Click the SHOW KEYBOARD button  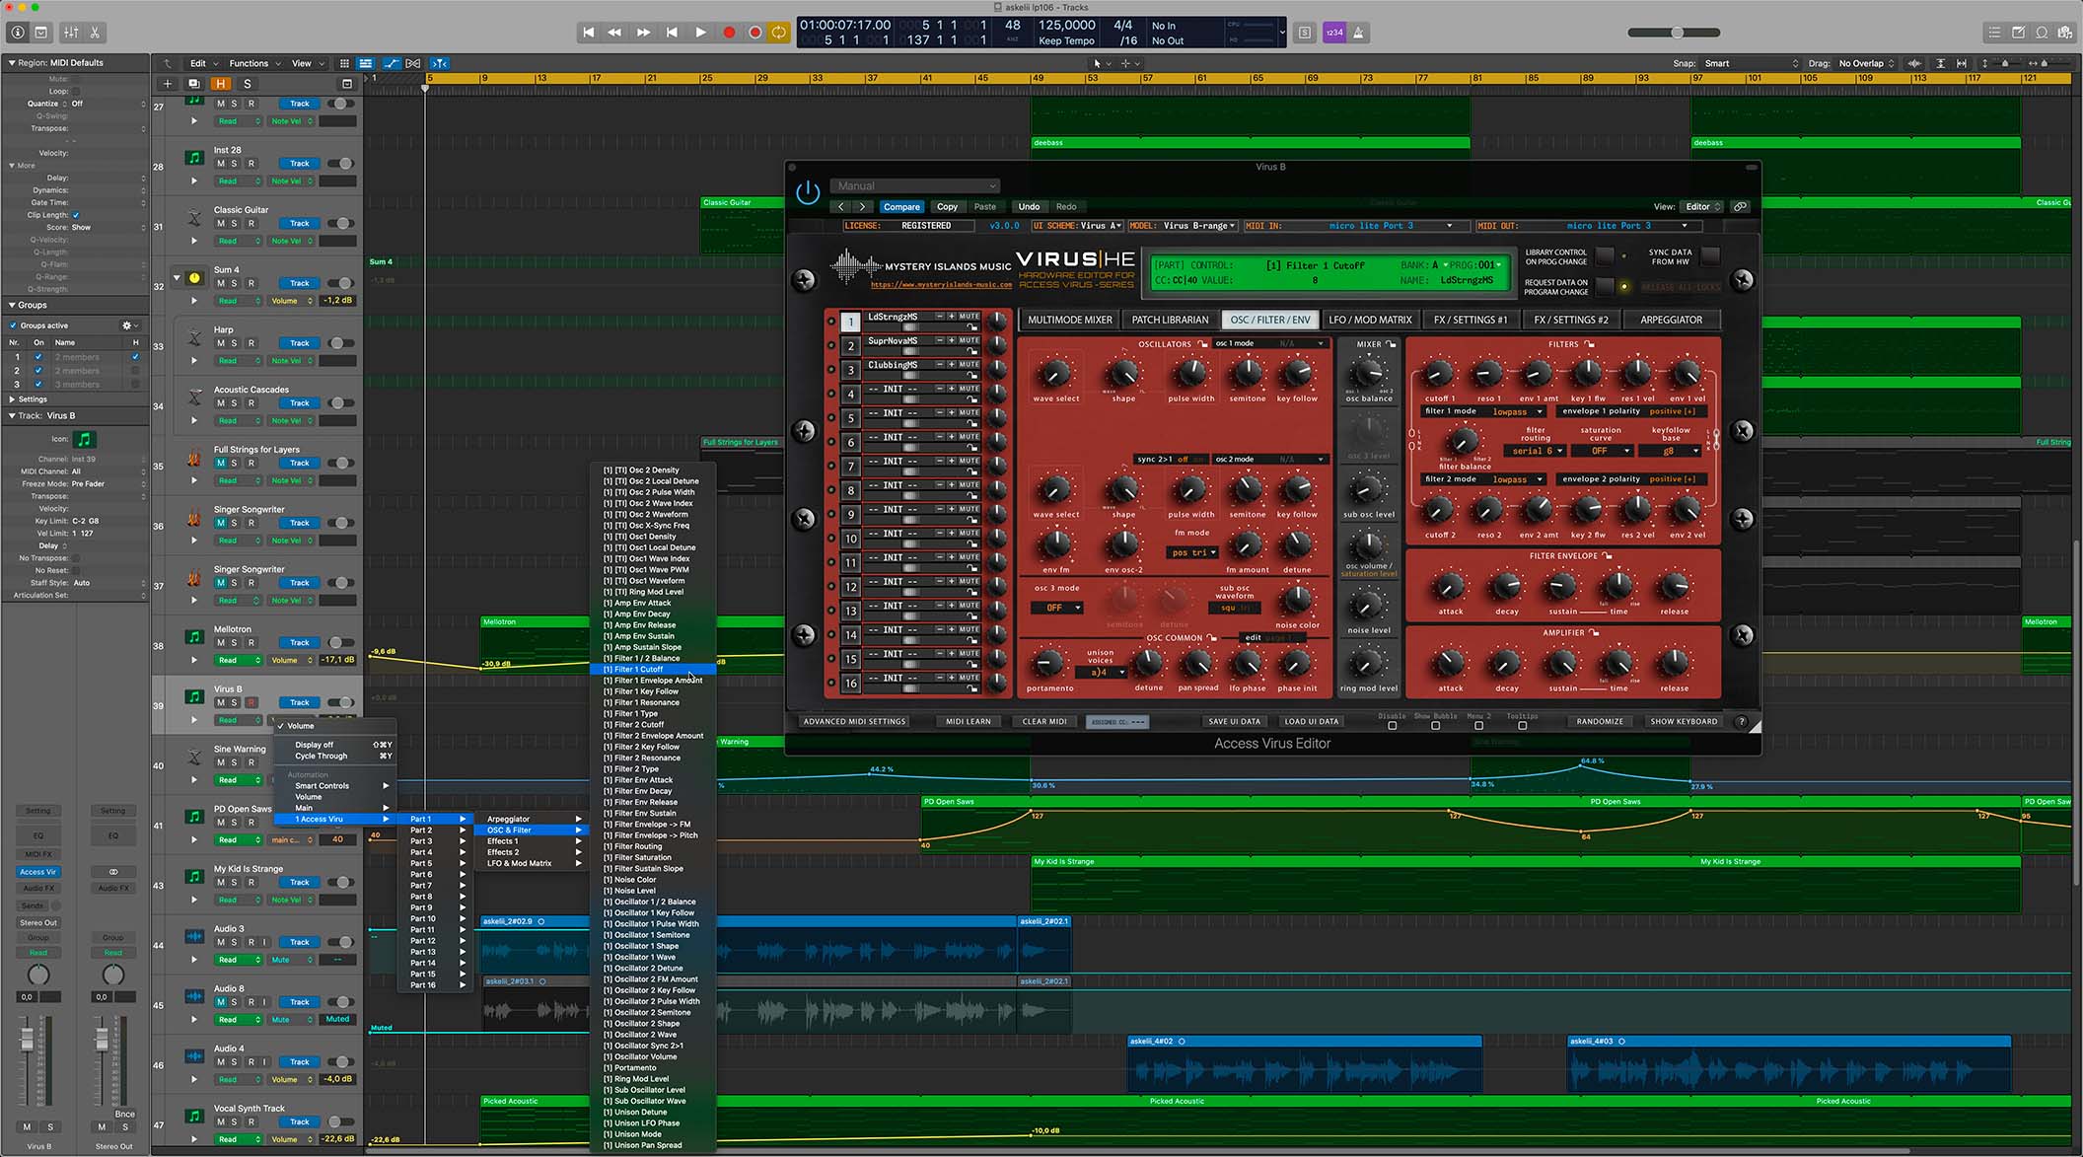[x=1684, y=721]
